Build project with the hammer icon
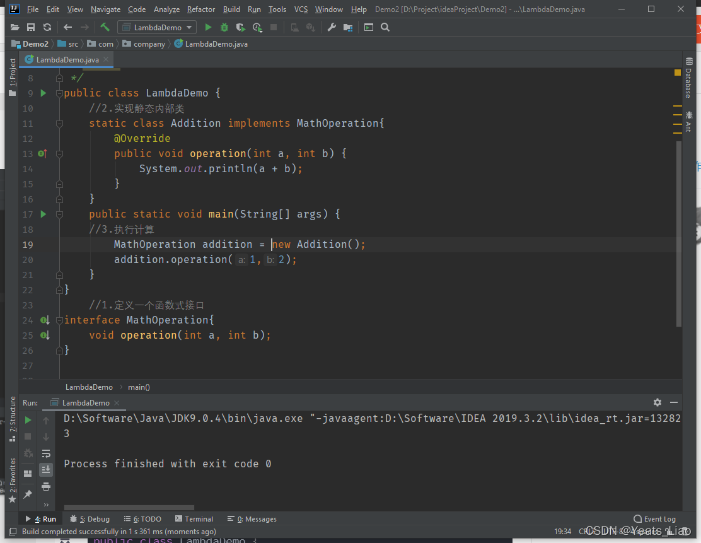The width and height of the screenshot is (701, 543). 105,27
